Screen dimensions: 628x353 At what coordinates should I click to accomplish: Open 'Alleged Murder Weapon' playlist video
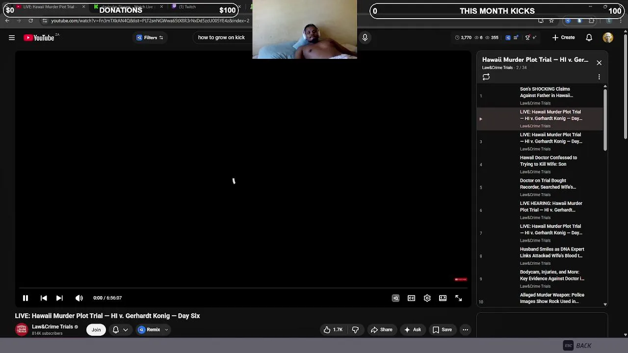point(540,299)
